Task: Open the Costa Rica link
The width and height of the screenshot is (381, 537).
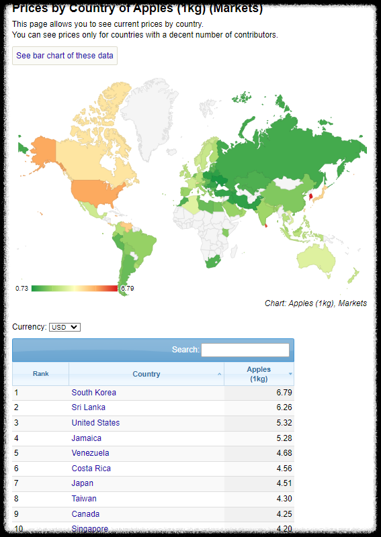Action: click(x=91, y=468)
